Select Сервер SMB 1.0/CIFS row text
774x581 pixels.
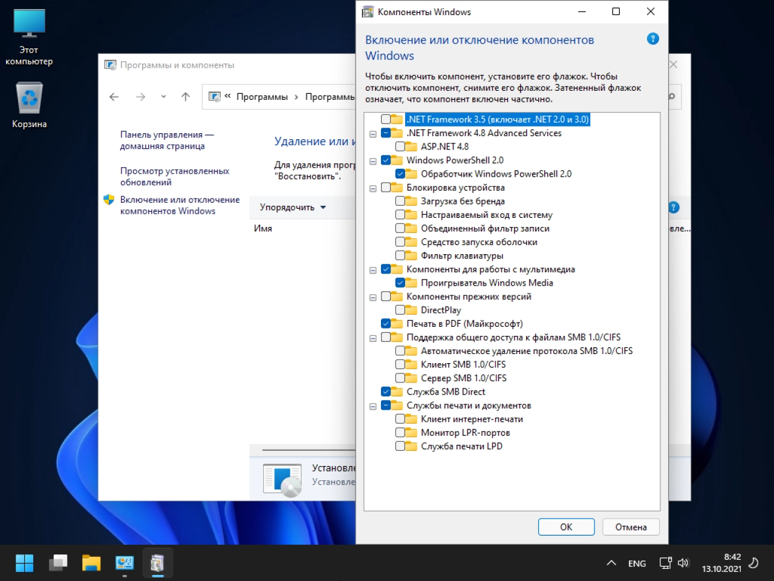(x=464, y=378)
